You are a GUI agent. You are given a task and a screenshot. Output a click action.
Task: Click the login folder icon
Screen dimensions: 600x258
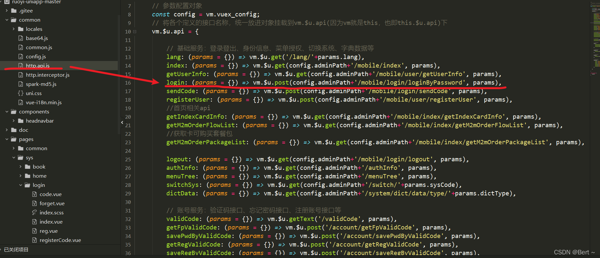point(28,185)
